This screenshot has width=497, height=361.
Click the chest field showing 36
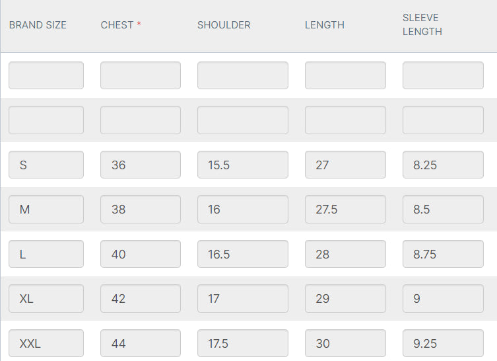click(140, 165)
